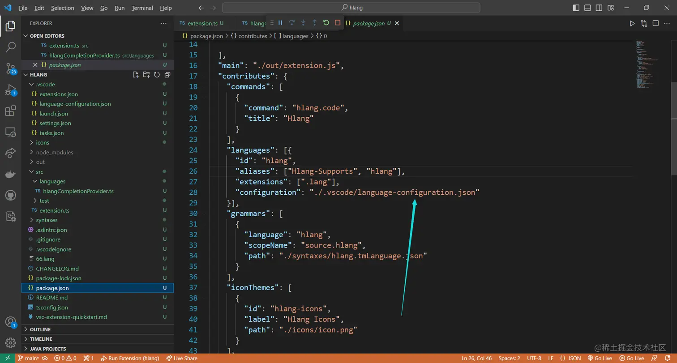Open Source Control view with 23 badge

point(10,68)
